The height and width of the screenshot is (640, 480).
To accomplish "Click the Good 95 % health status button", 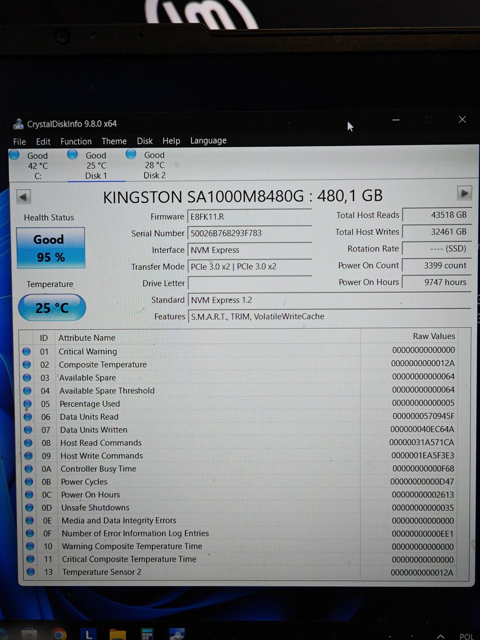I will (x=50, y=248).
